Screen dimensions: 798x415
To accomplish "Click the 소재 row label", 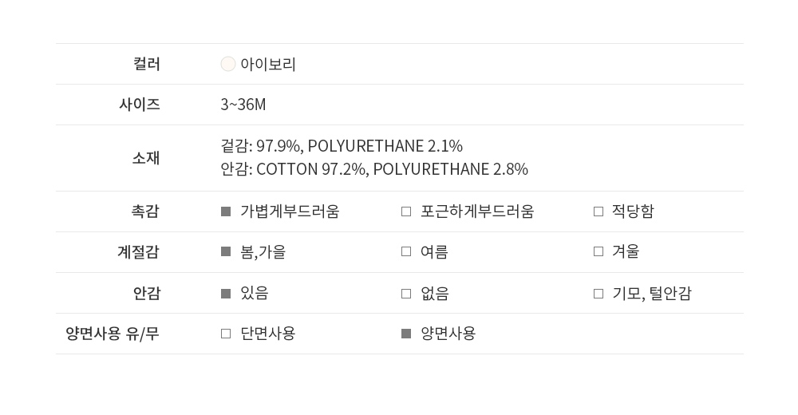I will 146,158.
